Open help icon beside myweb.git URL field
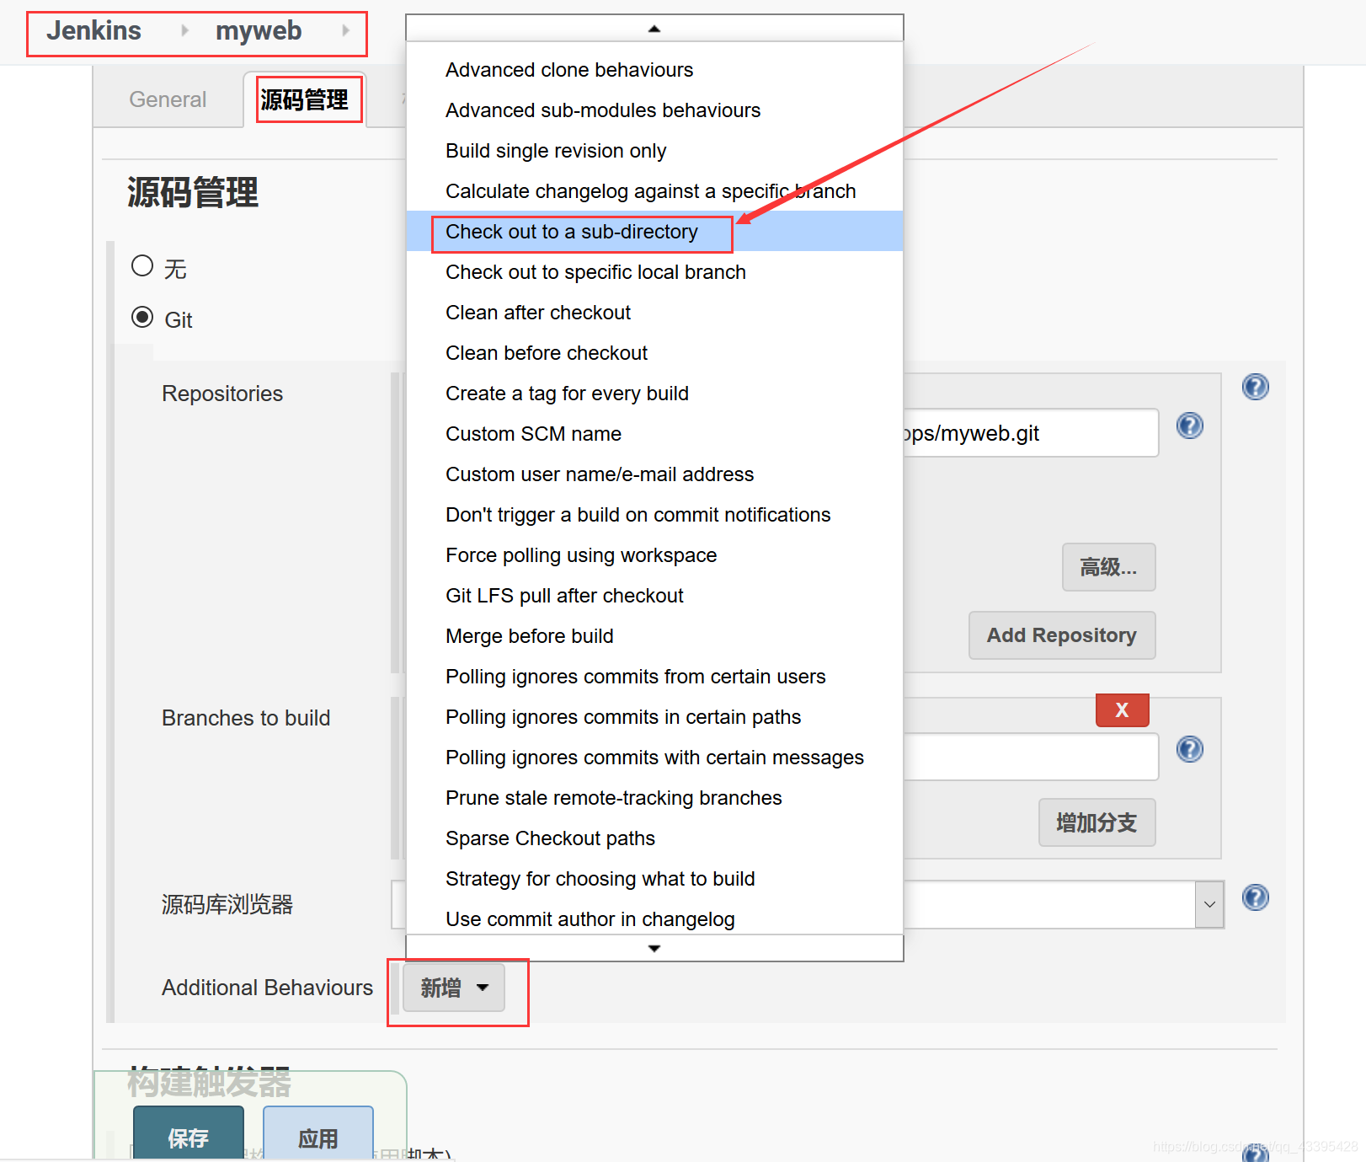 pos(1189,426)
